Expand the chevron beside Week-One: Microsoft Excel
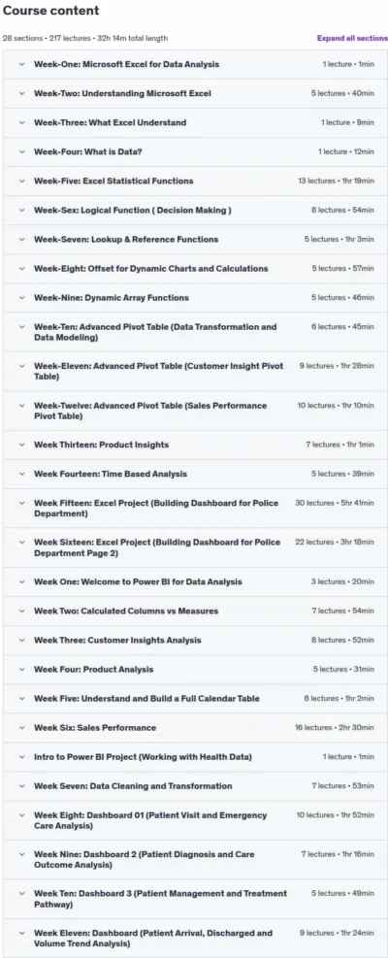388x958 pixels. [x=22, y=64]
